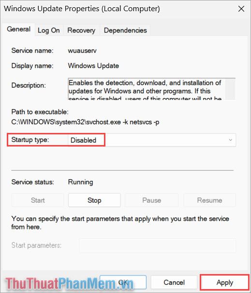
Task: Click inside the Description text box
Action: coord(147,89)
